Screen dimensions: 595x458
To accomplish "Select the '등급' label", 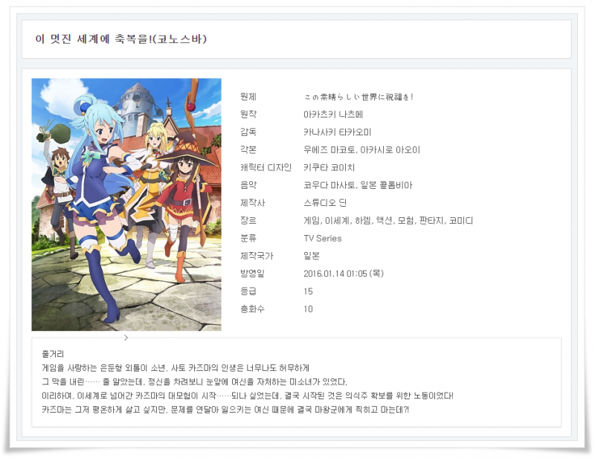I will click(248, 291).
